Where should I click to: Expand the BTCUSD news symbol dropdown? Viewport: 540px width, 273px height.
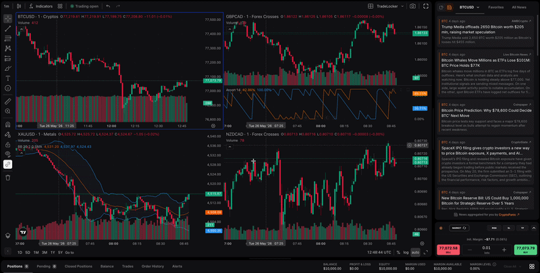coord(469,7)
